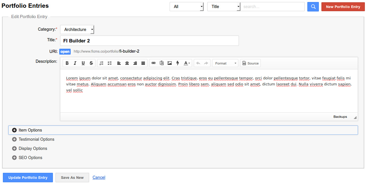Toggle bold formatting in the description editor
The height and width of the screenshot is (184, 366).
[x=67, y=63]
